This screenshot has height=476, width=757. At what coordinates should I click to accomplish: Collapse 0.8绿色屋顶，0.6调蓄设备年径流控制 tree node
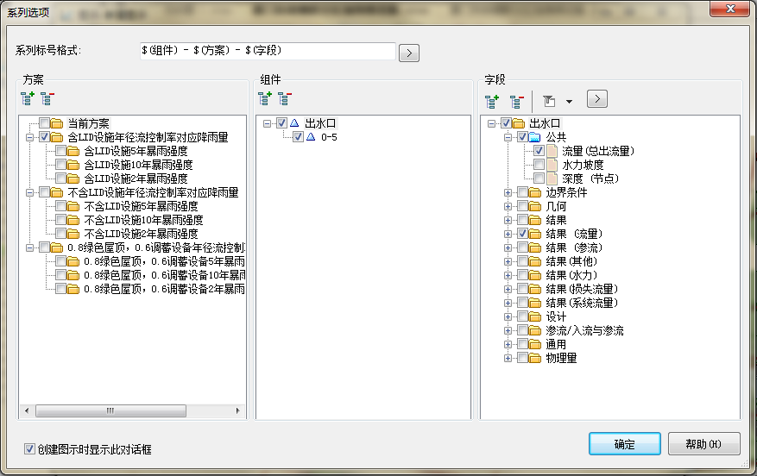pos(29,247)
